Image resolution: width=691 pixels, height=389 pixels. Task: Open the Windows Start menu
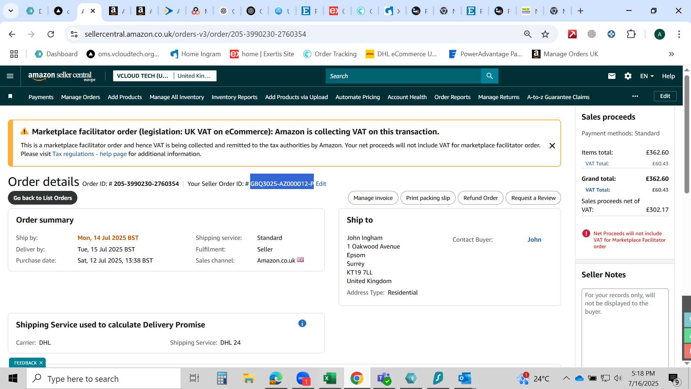13,379
